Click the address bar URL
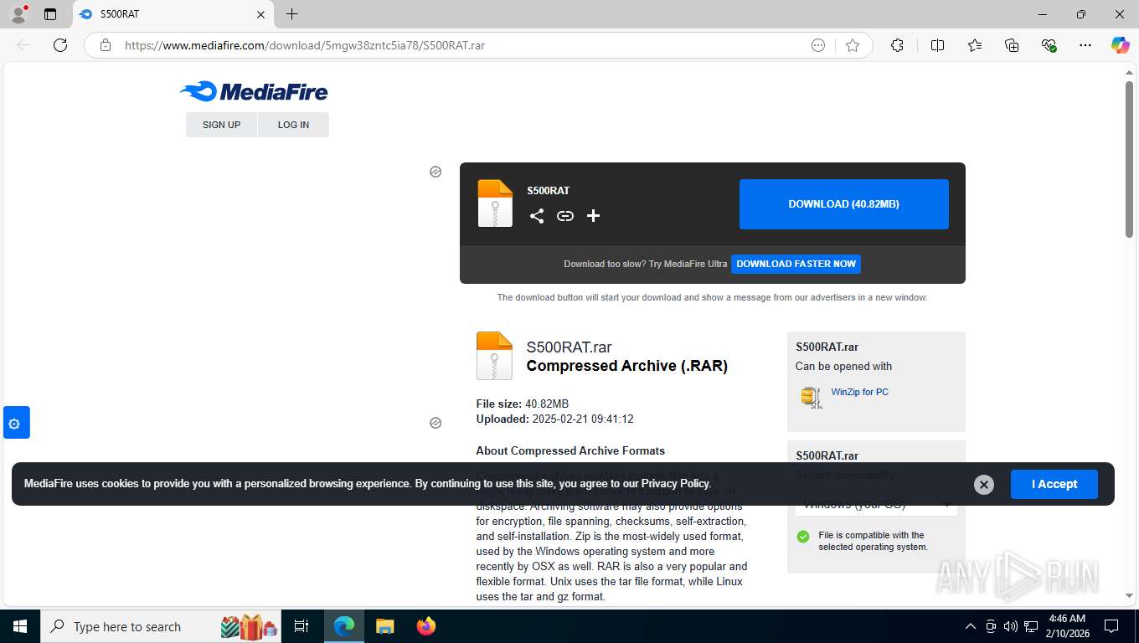The height and width of the screenshot is (643, 1139). point(305,45)
